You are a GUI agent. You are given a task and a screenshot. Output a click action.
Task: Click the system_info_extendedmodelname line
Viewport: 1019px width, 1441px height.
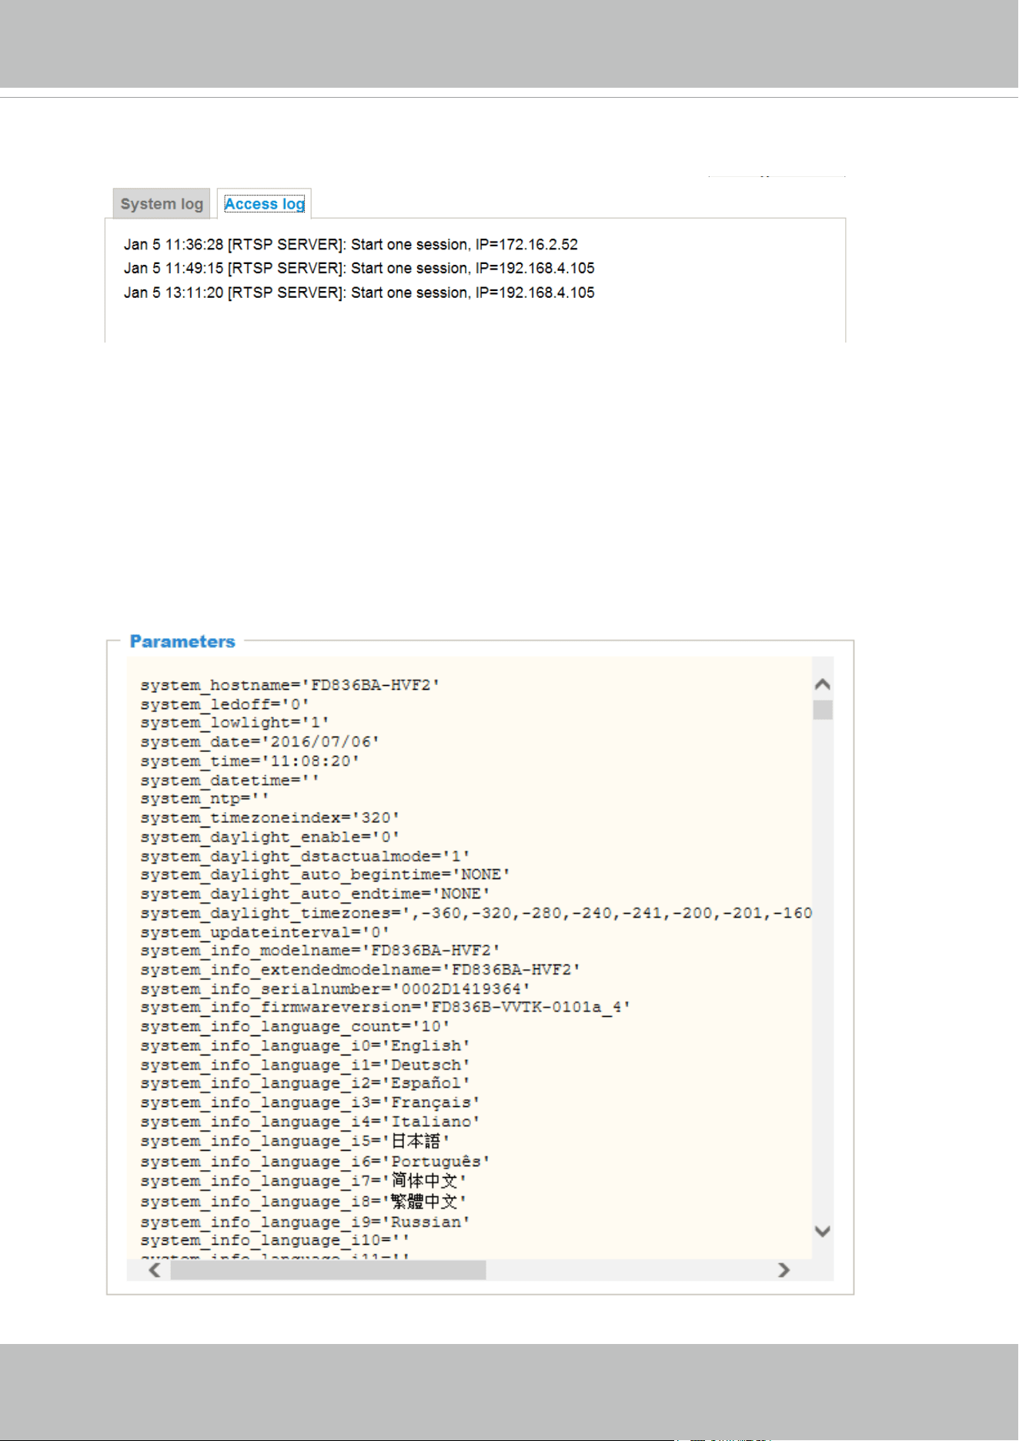tap(360, 970)
